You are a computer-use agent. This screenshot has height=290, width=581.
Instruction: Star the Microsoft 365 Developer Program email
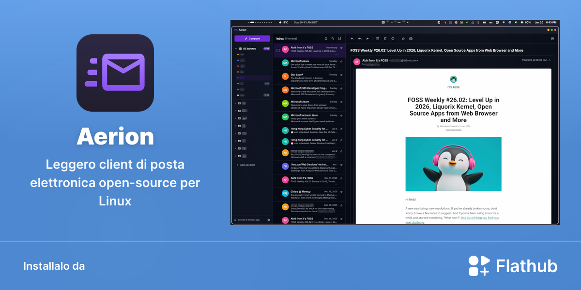pos(341,88)
